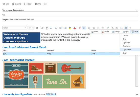
Task: Apply yellow text highlight color
Action: 70,28
